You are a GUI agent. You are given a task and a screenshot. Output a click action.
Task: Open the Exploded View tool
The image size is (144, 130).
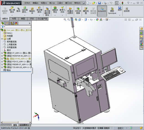point(86,11)
